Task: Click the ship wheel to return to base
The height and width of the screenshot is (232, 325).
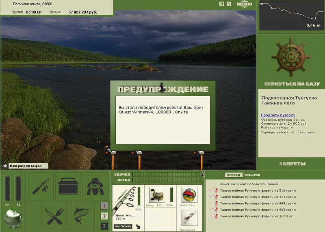Action: (x=291, y=57)
